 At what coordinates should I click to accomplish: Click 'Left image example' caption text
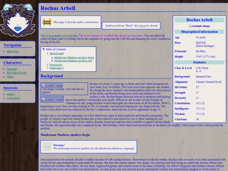(62, 91)
